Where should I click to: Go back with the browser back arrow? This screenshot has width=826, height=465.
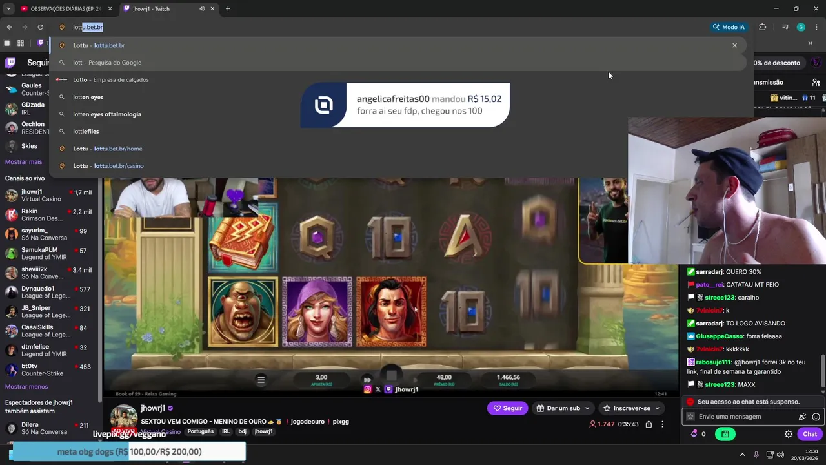(x=10, y=27)
